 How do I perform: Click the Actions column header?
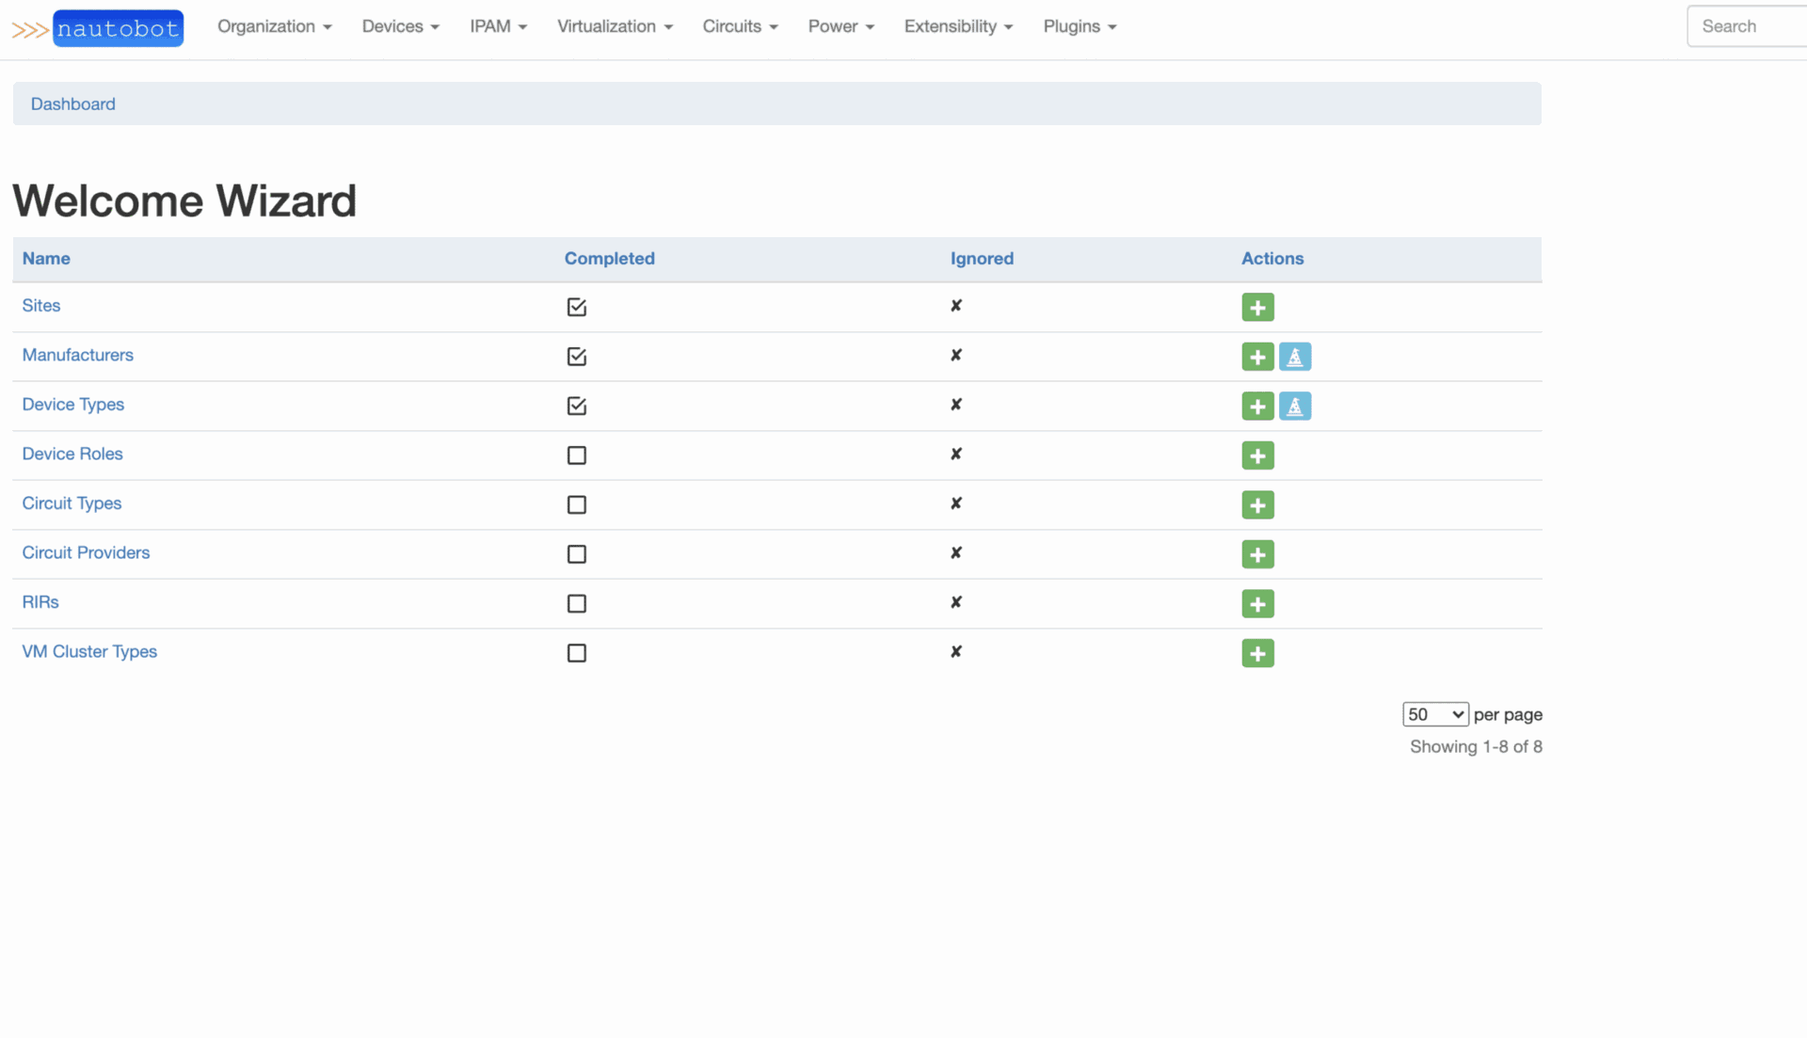point(1272,259)
